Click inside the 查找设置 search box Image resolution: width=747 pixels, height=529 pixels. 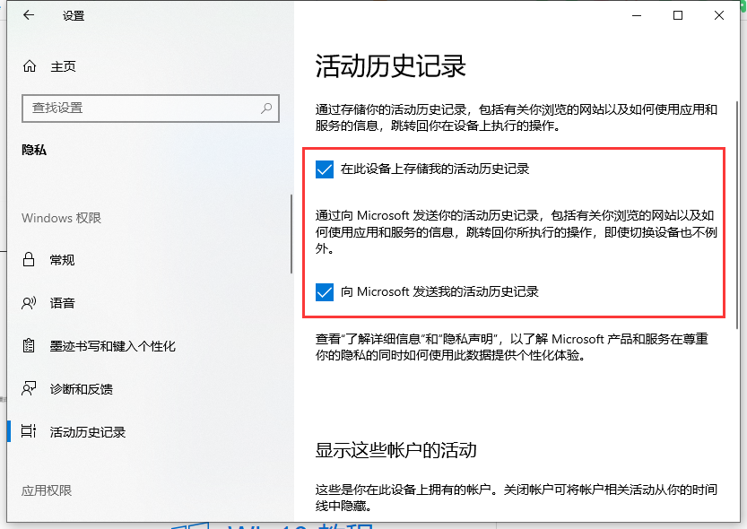[x=135, y=108]
